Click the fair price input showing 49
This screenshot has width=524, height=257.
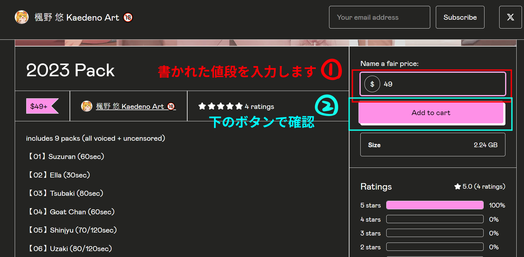click(433, 84)
